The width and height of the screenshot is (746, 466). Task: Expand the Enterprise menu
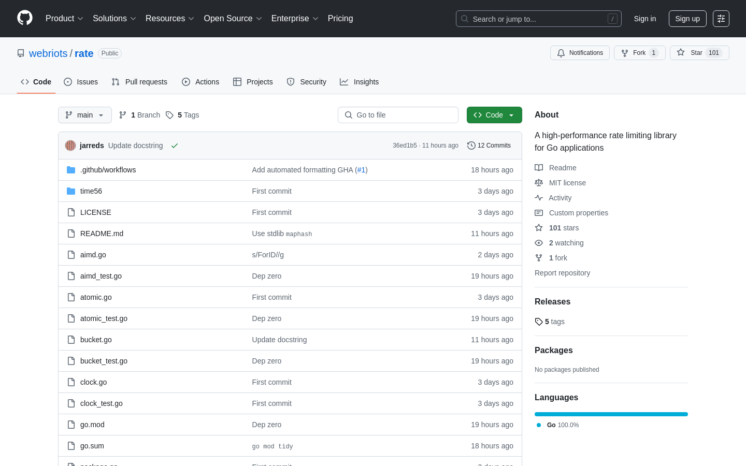click(295, 19)
